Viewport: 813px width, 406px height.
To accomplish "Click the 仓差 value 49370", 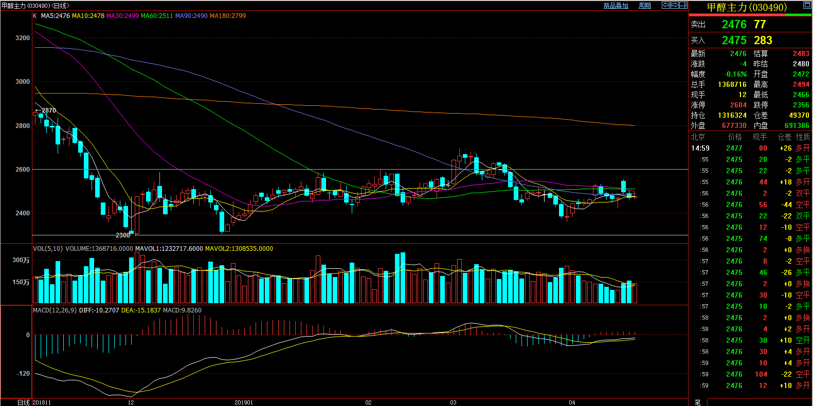I will pyautogui.click(x=799, y=115).
